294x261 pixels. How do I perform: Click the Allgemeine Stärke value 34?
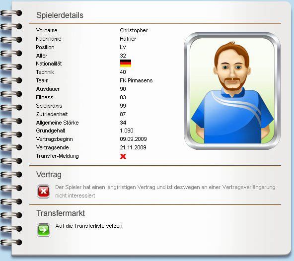(x=123, y=123)
